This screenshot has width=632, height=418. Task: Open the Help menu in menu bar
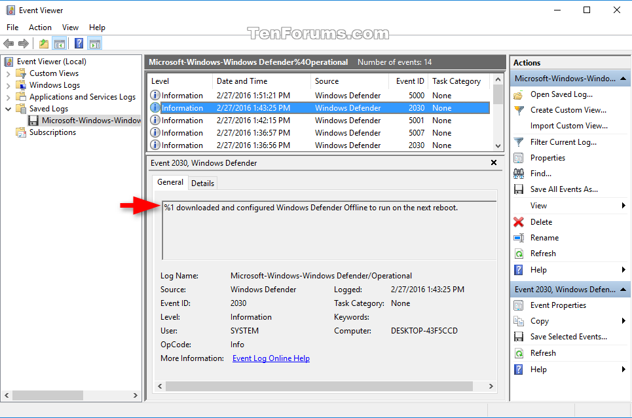point(97,28)
